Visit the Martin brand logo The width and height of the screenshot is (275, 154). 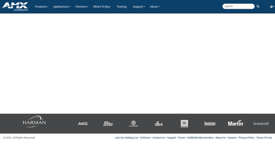(235, 123)
